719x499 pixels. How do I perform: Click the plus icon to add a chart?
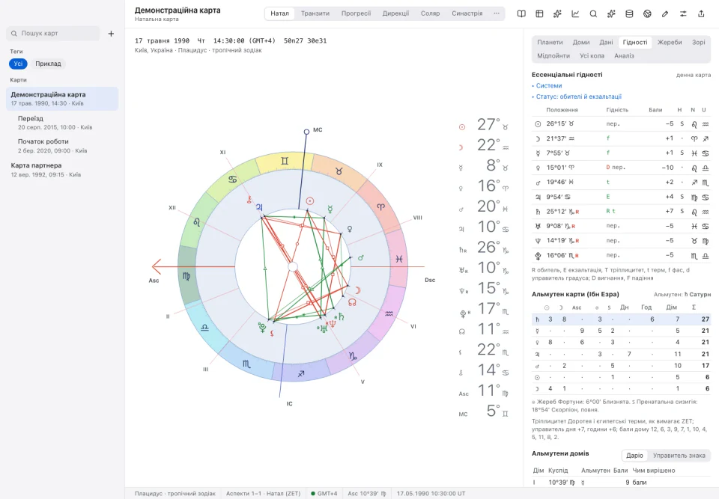111,34
